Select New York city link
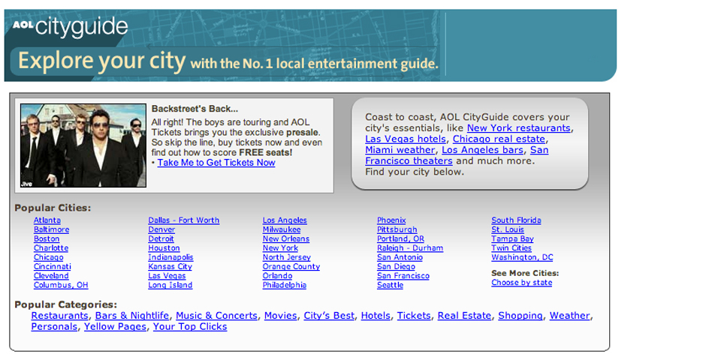This screenshot has height=360, width=706. coord(280,248)
